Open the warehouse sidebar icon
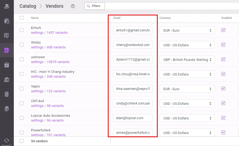The image size is (239, 146). point(7,80)
